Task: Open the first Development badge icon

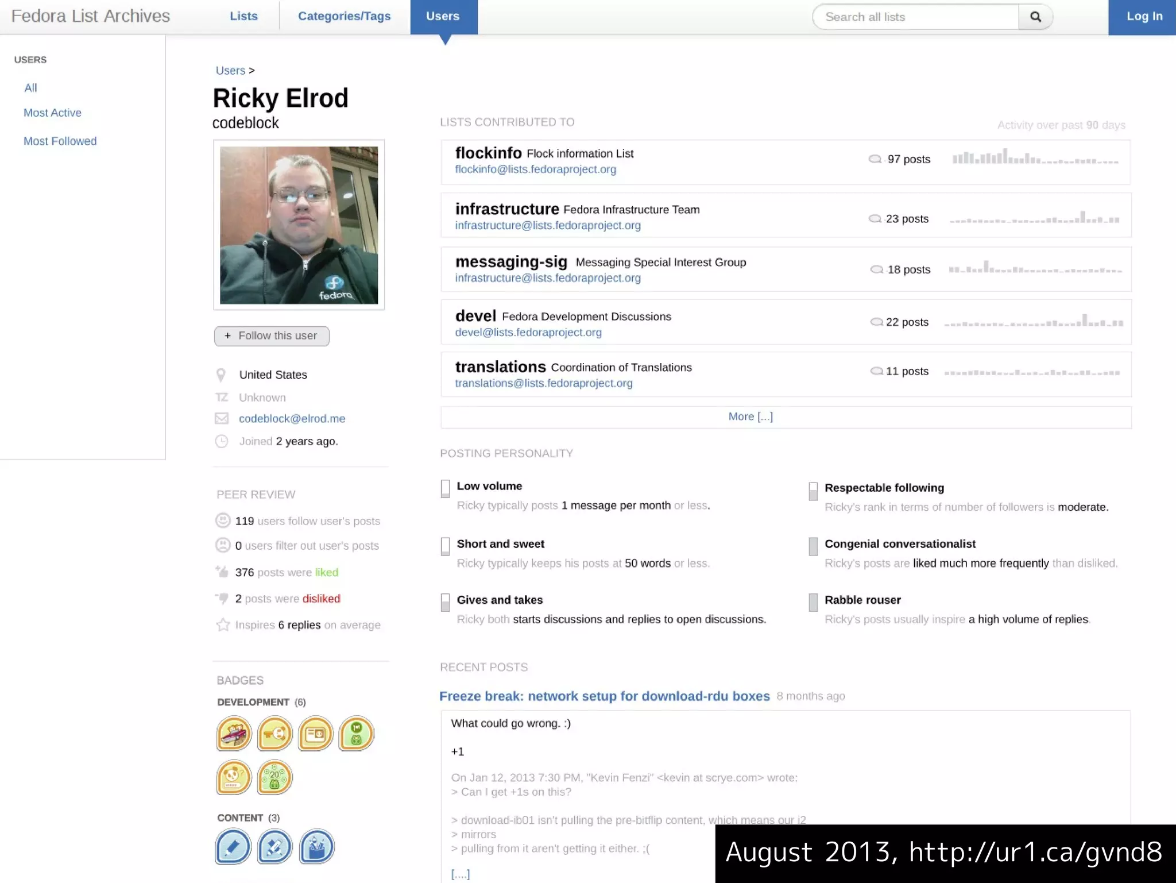Action: coord(234,734)
